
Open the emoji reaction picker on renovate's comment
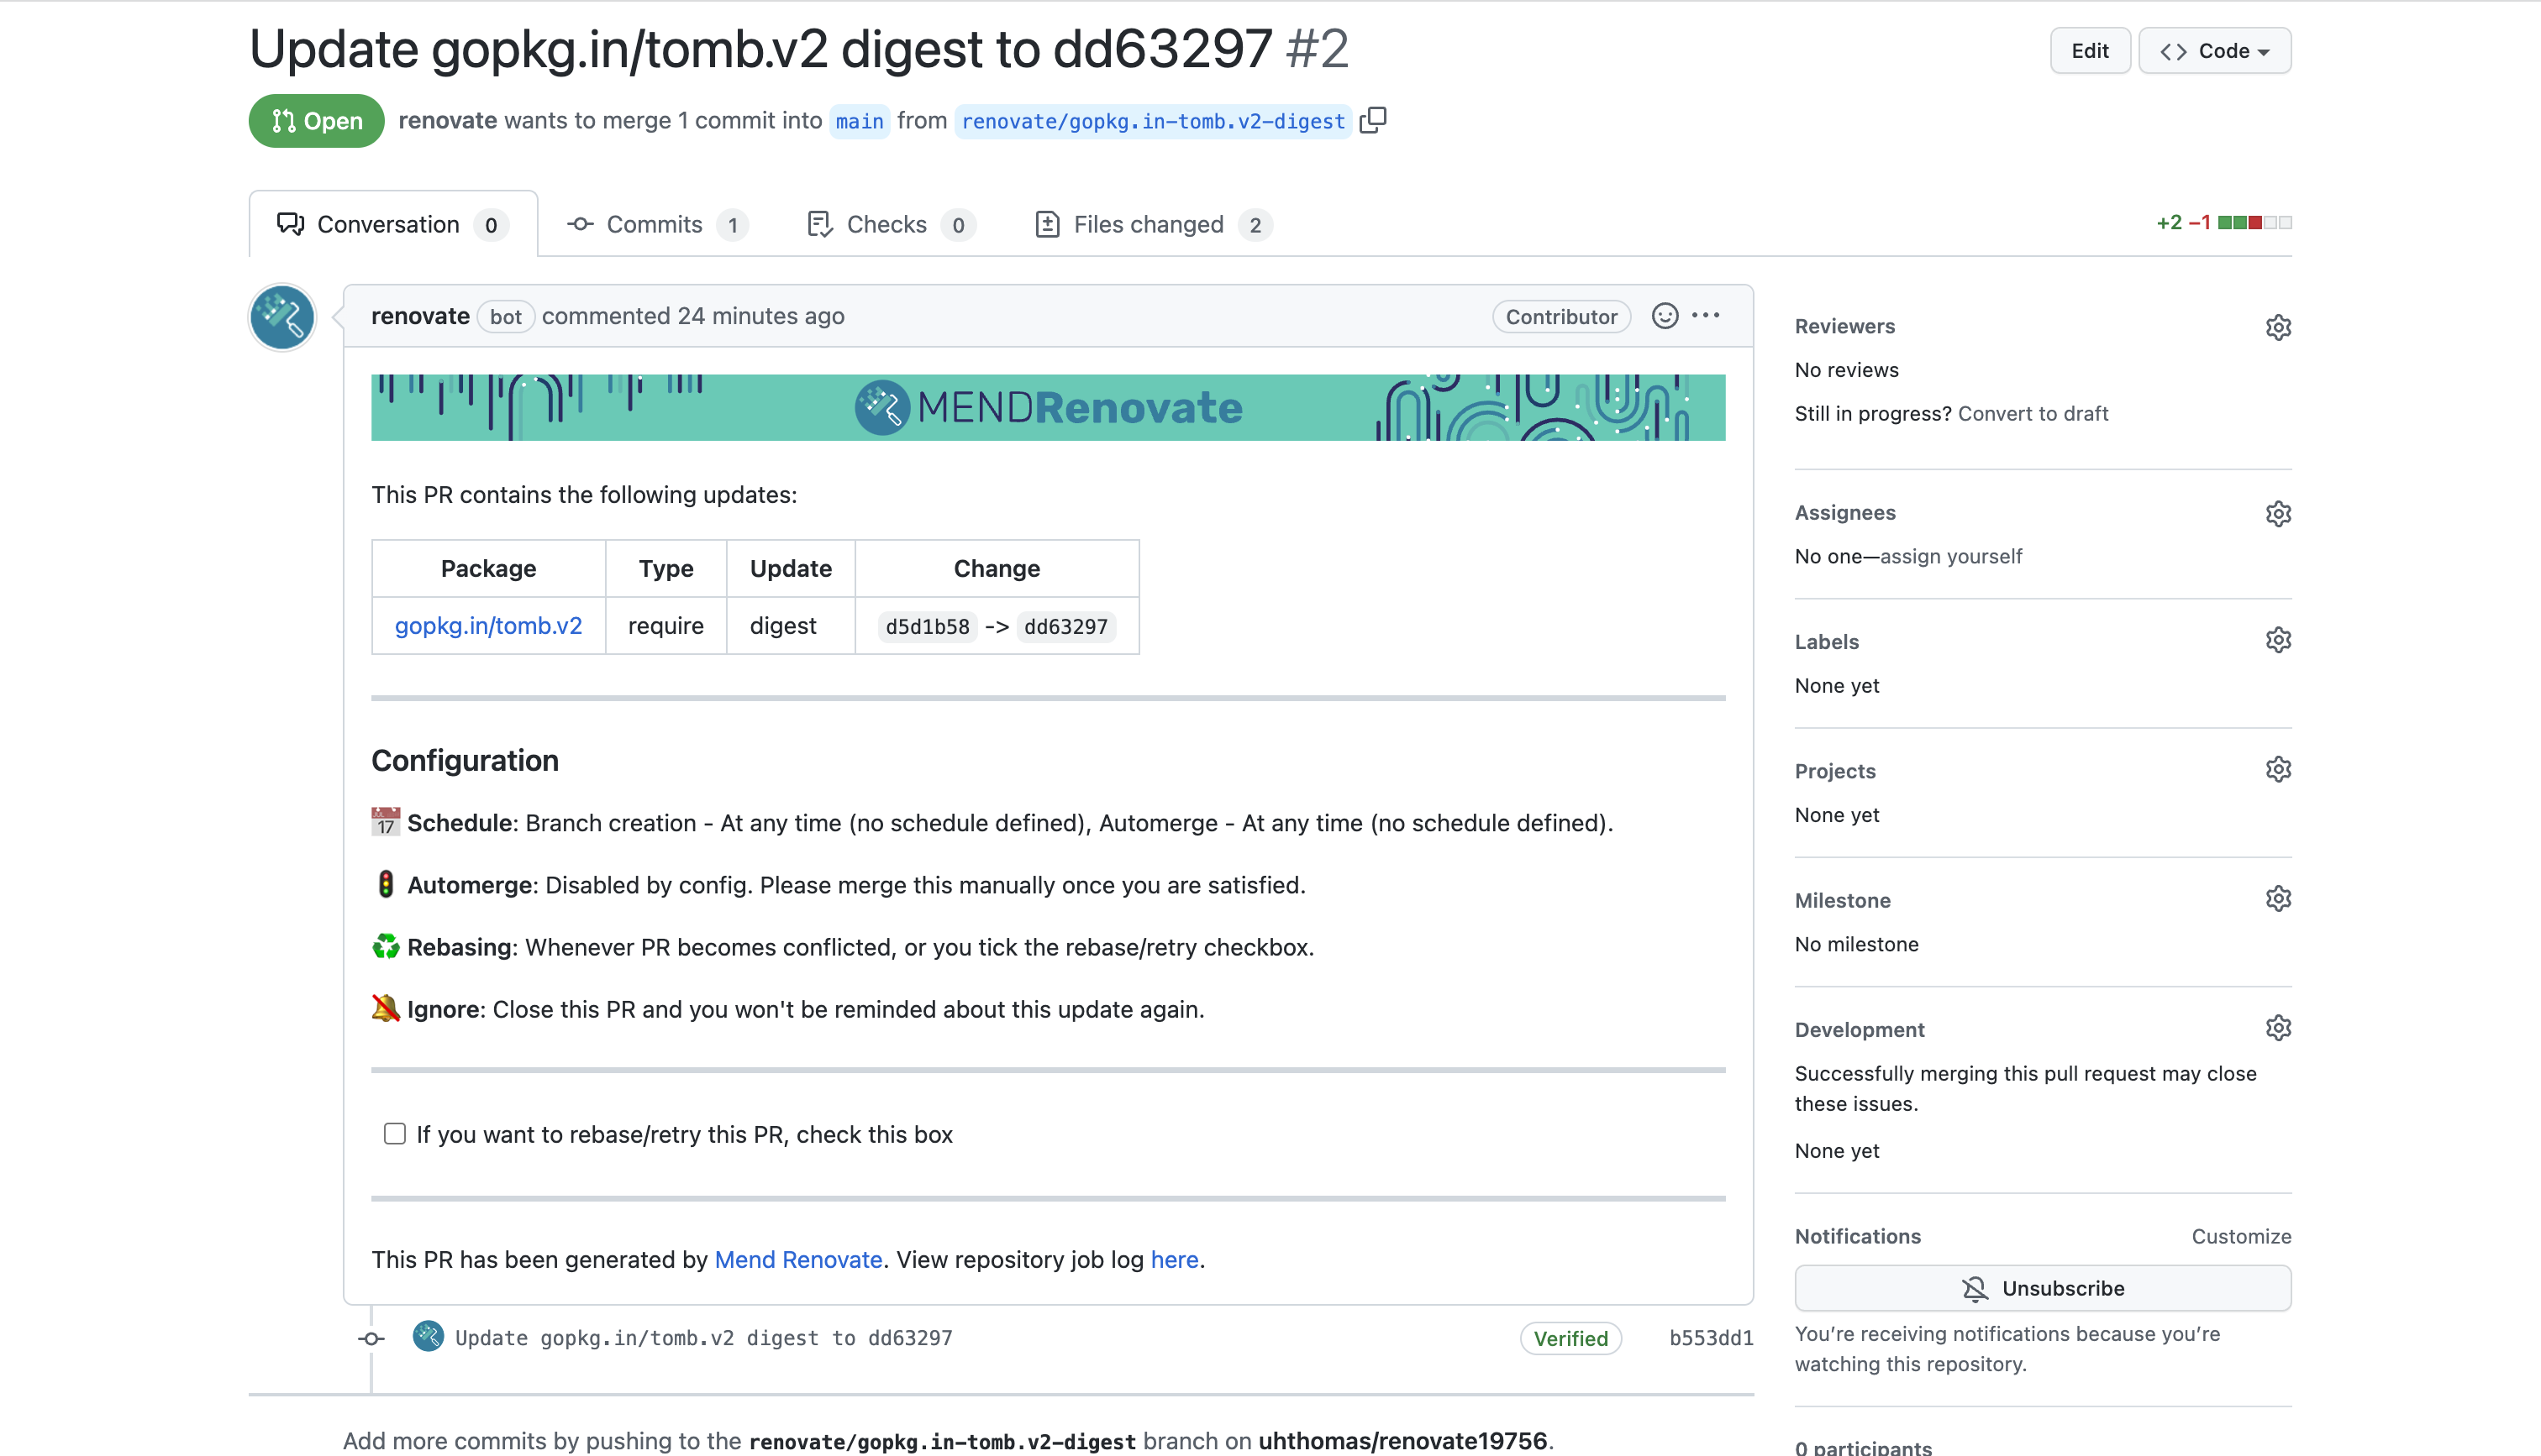[x=1664, y=316]
